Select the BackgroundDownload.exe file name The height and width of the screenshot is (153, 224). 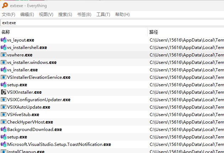(34, 130)
